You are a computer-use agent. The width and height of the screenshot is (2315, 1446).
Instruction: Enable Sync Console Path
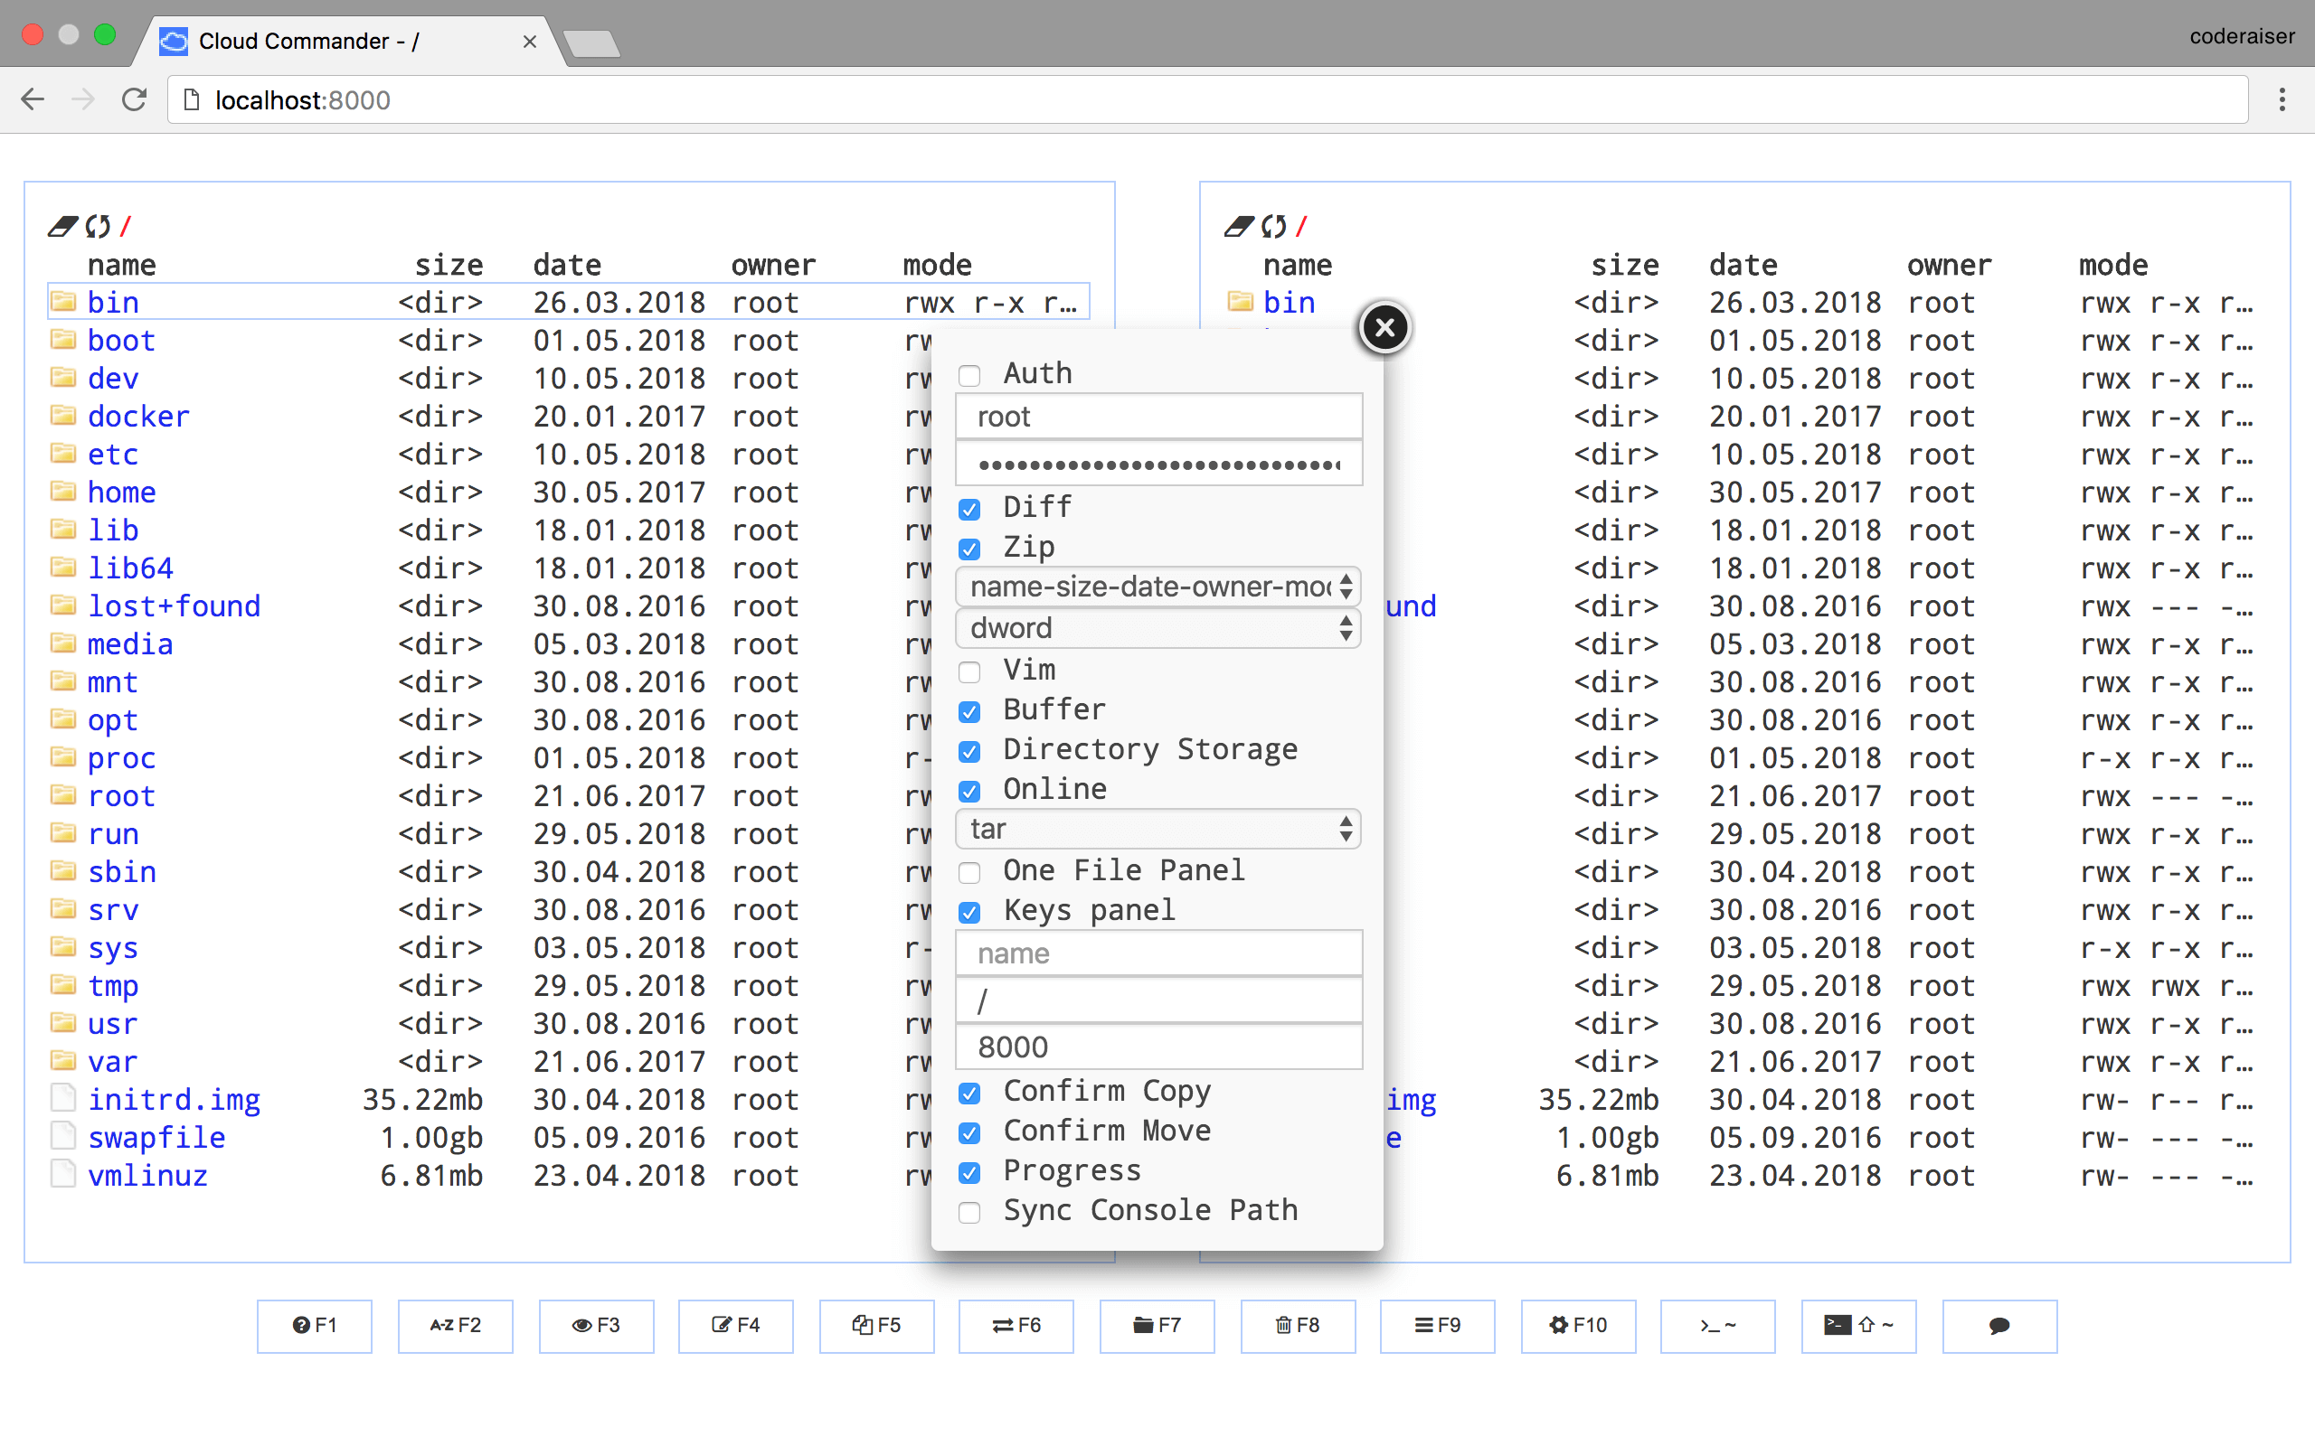(970, 1213)
